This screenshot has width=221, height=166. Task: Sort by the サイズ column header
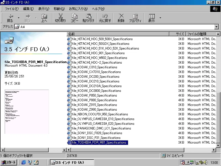pyautogui.click(x=177, y=34)
